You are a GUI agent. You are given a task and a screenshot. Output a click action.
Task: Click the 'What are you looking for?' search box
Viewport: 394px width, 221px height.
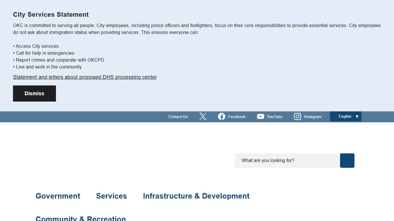[287, 161]
